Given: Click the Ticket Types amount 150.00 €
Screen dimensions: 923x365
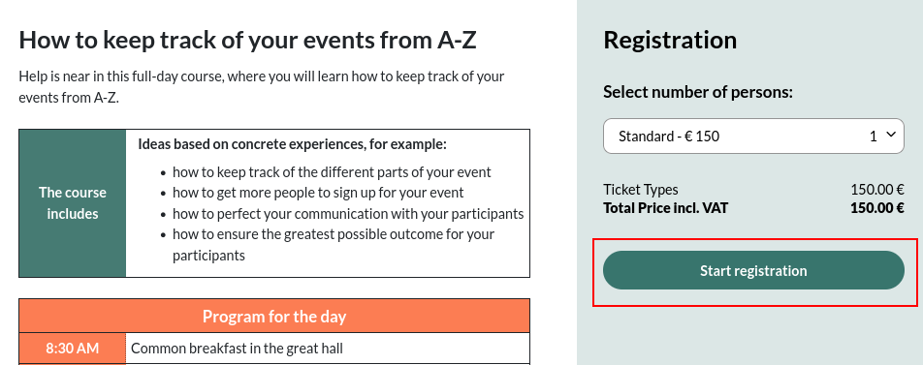Looking at the screenshot, I should click(877, 189).
